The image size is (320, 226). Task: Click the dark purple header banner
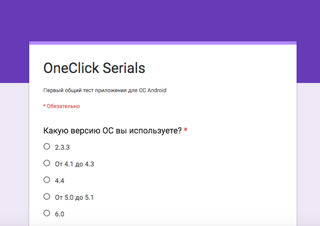point(160,20)
